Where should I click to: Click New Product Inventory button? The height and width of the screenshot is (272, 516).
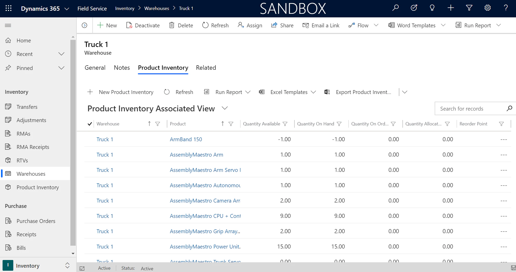pos(120,92)
